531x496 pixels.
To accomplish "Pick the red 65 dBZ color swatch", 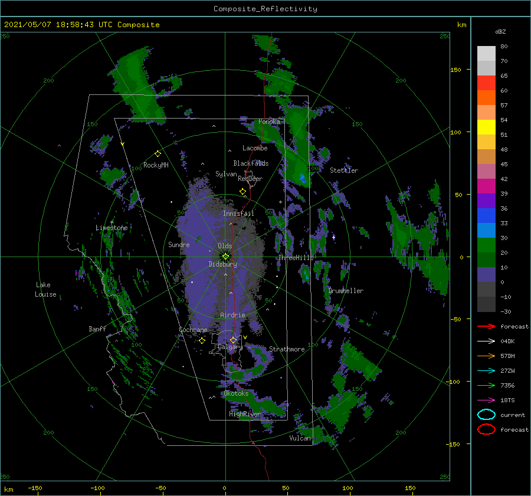I will (486, 83).
